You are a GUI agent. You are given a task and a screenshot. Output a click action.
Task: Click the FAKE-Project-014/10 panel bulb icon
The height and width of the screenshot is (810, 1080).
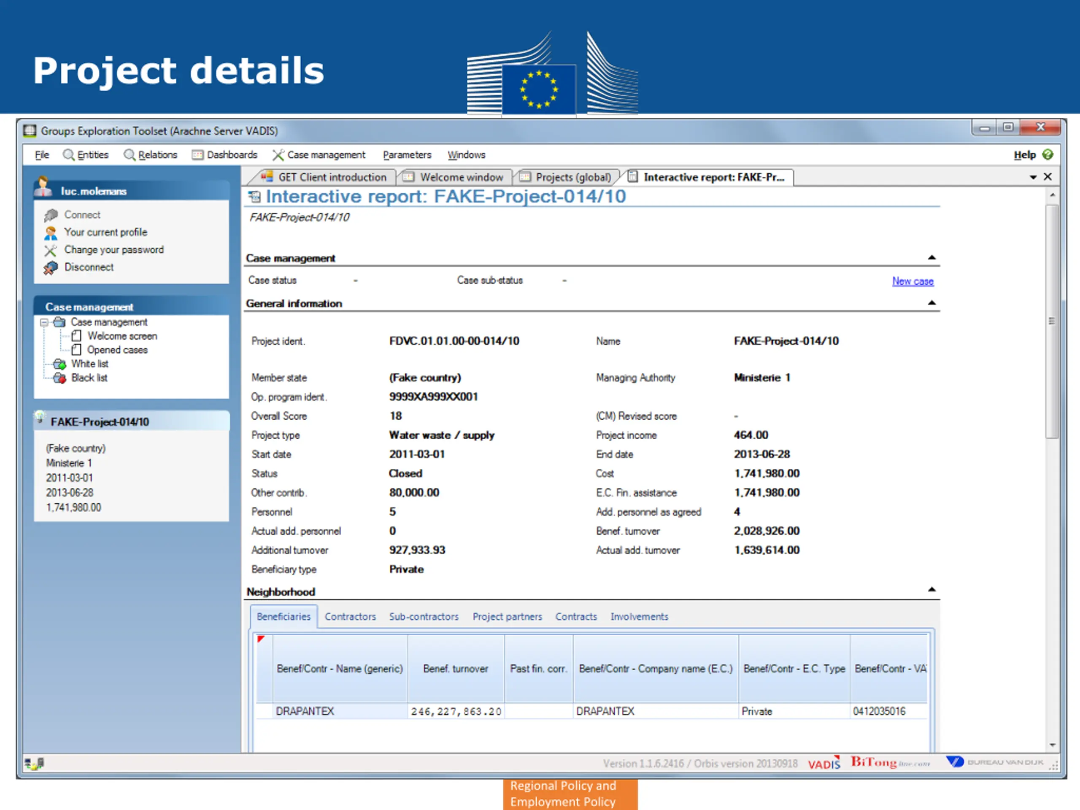40,416
